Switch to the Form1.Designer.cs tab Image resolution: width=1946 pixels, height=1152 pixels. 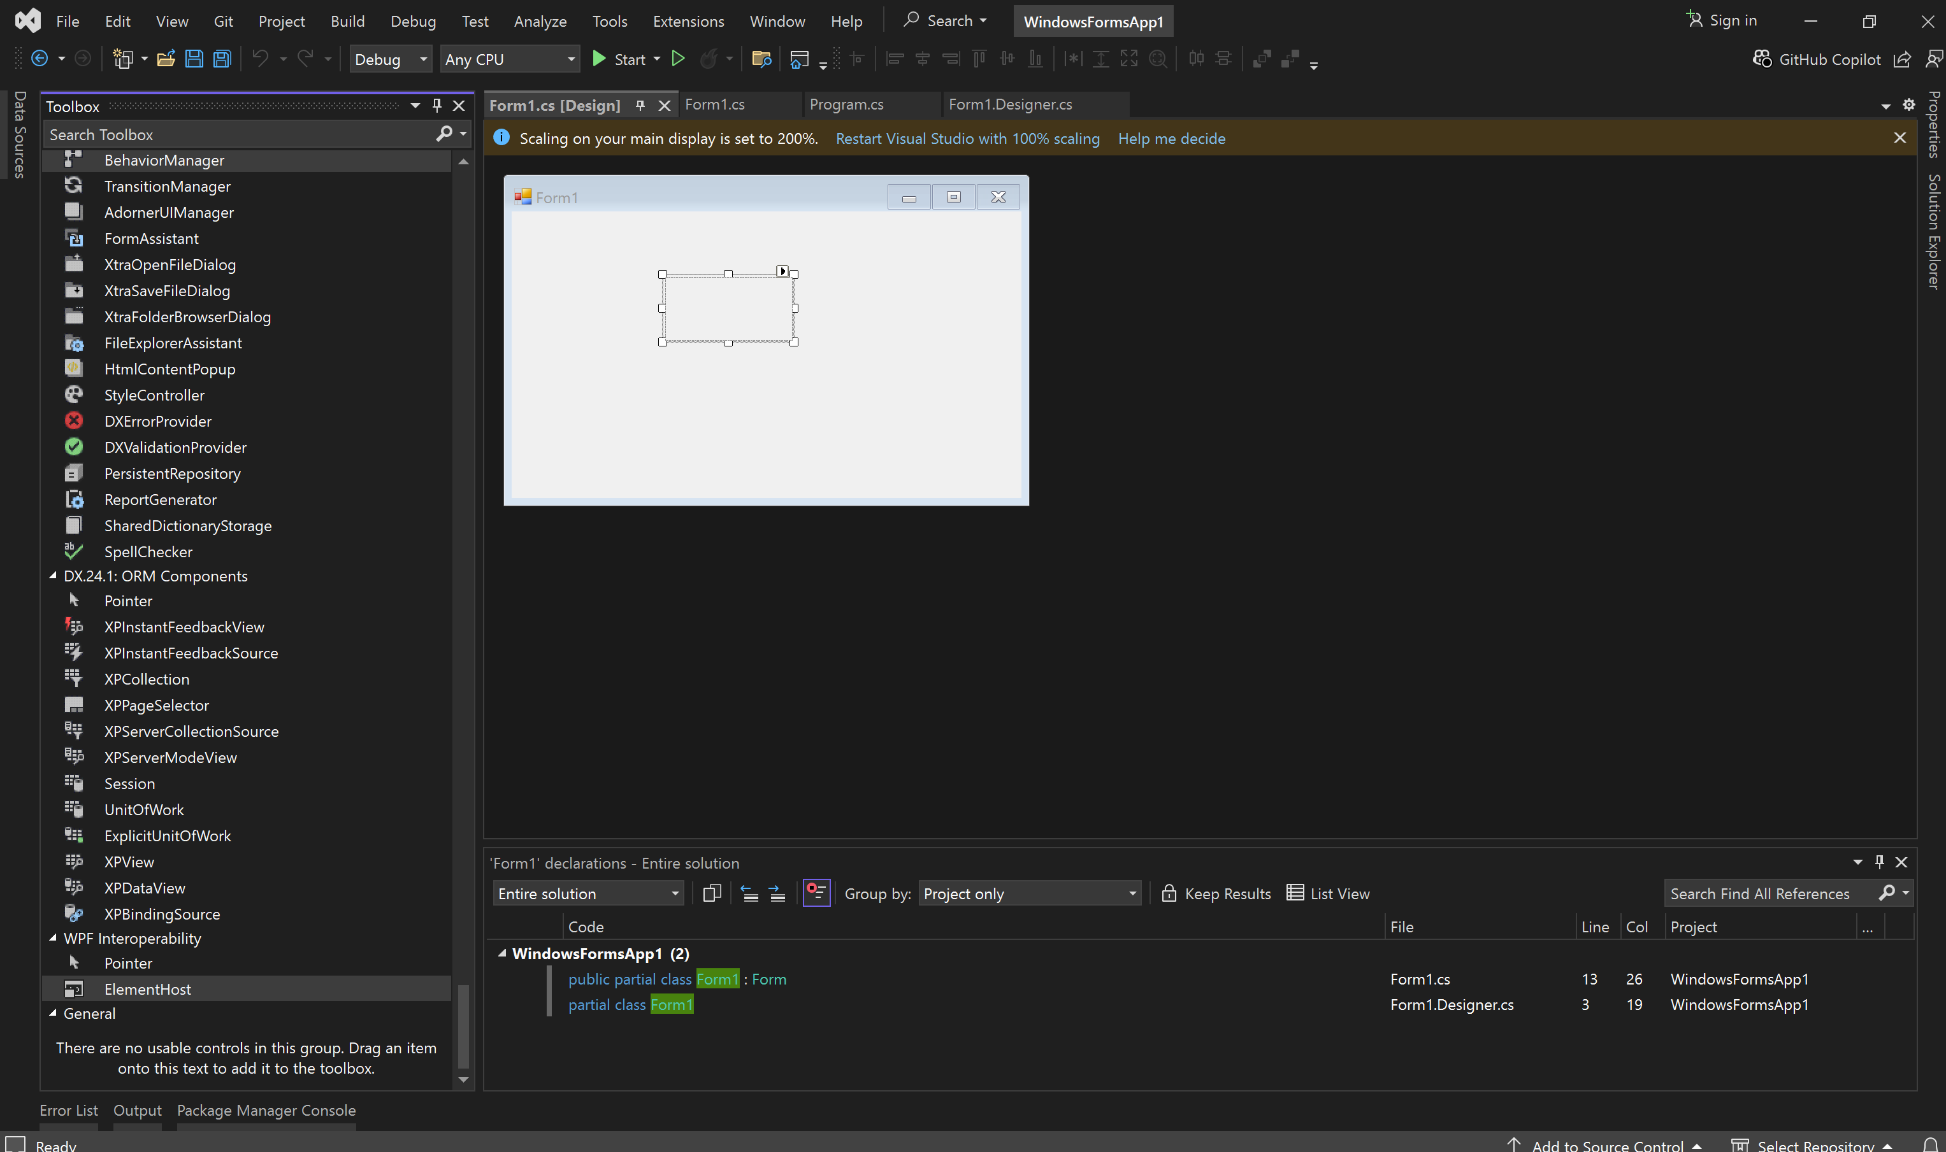coord(1009,105)
